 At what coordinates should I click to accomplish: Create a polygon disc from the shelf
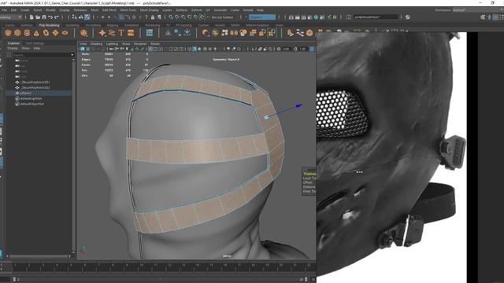[65, 33]
